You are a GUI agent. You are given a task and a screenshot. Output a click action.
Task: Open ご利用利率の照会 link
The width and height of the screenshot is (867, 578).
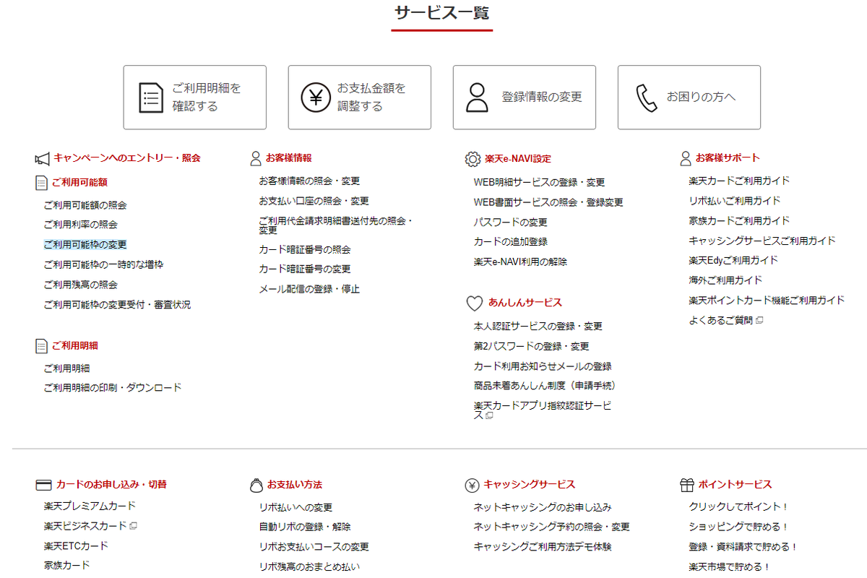[80, 225]
